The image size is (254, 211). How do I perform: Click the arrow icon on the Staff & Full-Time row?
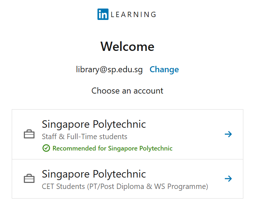pos(228,134)
